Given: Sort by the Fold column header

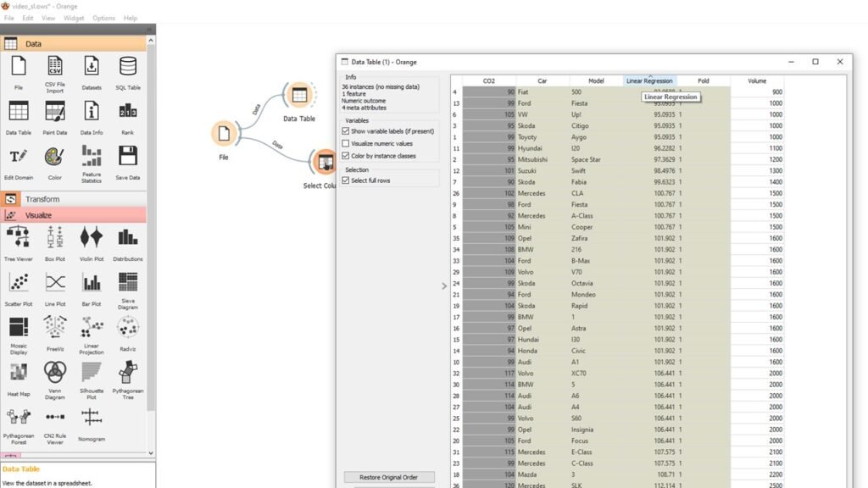Looking at the screenshot, I should pos(703,80).
